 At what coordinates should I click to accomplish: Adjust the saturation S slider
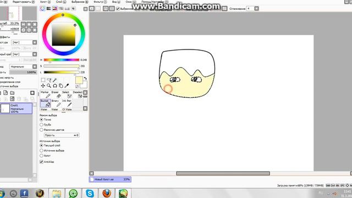pos(62,66)
